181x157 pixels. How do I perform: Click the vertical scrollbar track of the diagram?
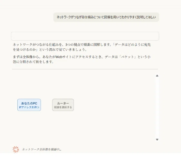click(157, 108)
